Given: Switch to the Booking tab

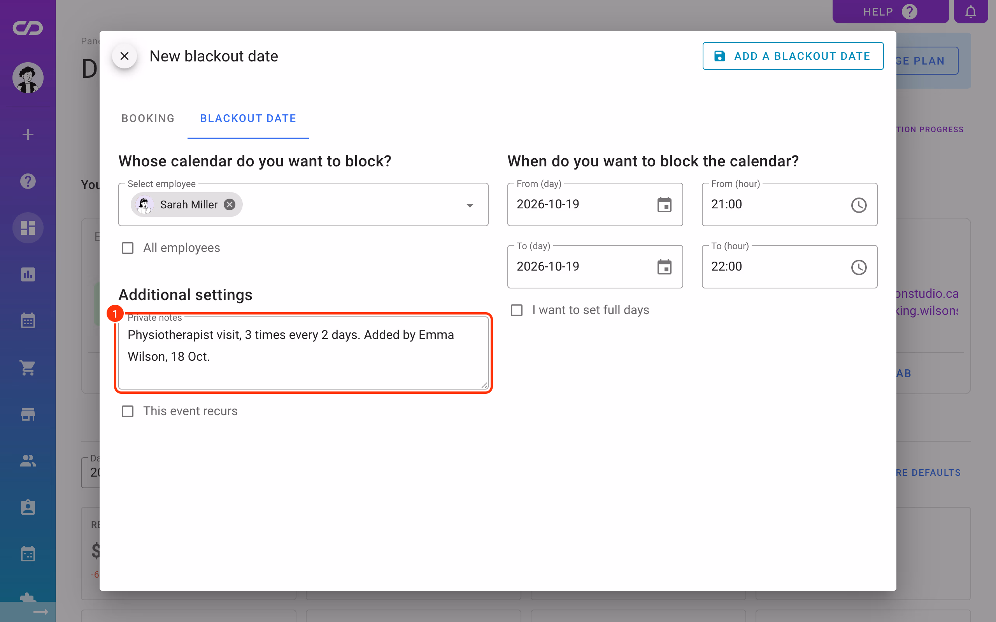Looking at the screenshot, I should (148, 119).
